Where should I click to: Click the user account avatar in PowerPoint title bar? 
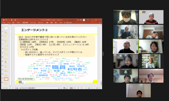point(84,20)
